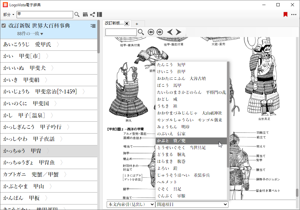Uncheck the 改訂新版 世界大百科事典 checkbox
Screen dimensions: 300x210
[4, 26]
